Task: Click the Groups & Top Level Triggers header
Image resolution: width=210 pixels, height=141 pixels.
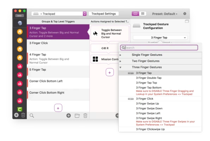Action: click(58, 22)
